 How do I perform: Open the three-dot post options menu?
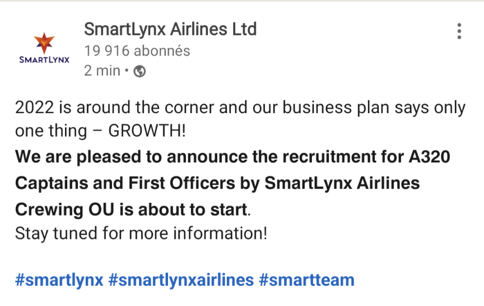[x=459, y=31]
